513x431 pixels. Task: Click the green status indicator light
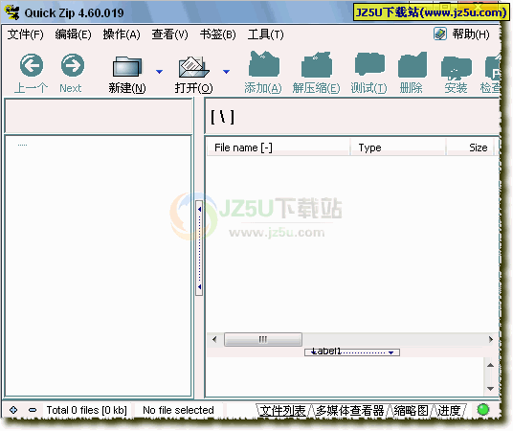click(x=483, y=409)
